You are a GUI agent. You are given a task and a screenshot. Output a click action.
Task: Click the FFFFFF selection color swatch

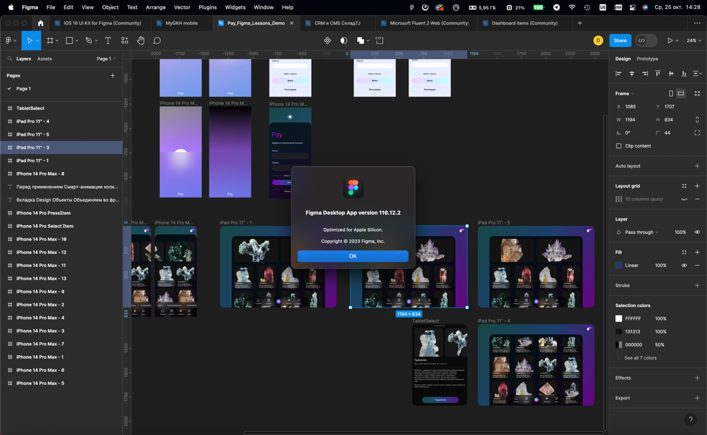click(619, 319)
